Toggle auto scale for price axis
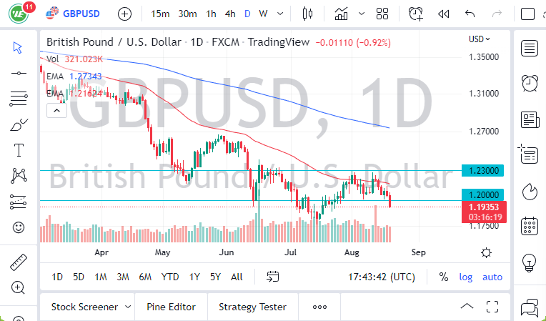 click(x=492, y=277)
